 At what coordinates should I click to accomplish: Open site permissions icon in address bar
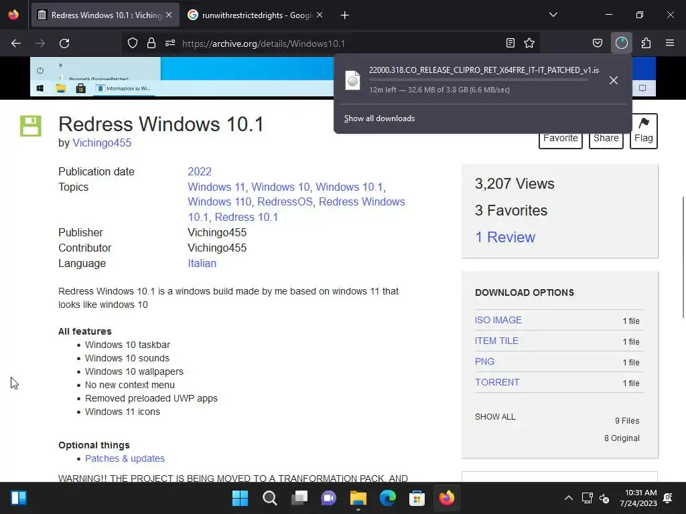[x=170, y=44]
